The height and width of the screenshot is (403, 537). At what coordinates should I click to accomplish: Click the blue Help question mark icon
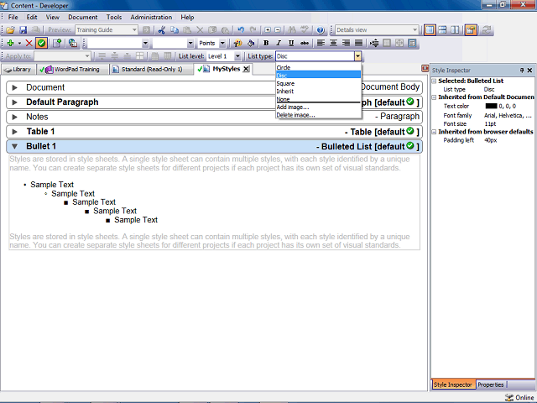tap(321, 30)
